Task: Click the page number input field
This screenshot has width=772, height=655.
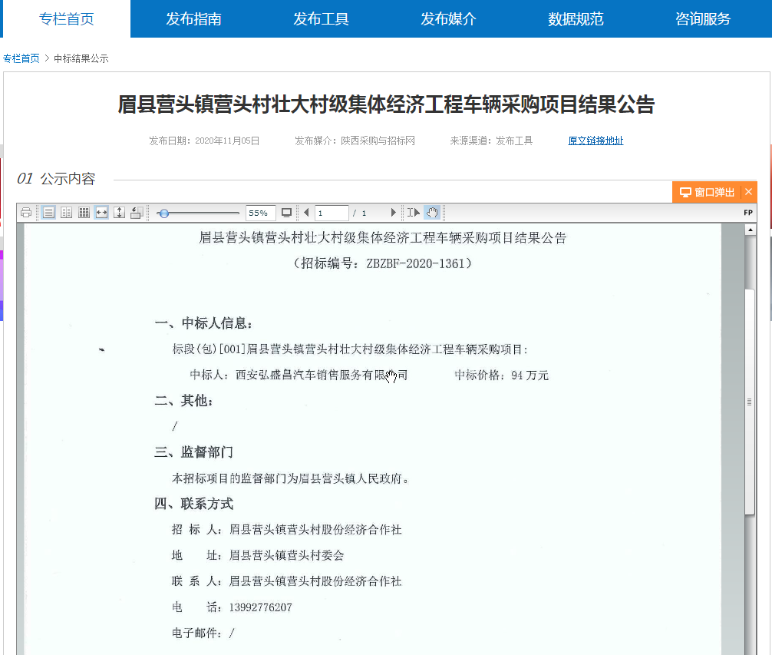Action: tap(332, 213)
